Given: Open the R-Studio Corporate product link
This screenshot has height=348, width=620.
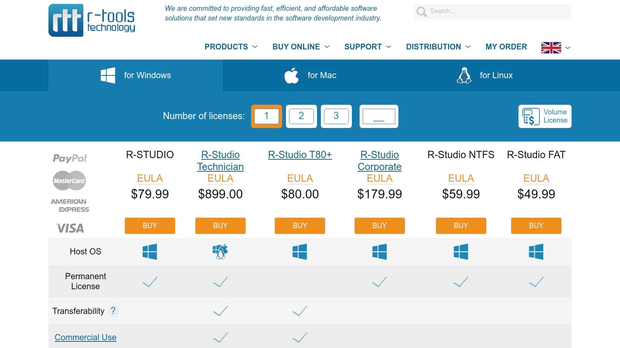Looking at the screenshot, I should [x=379, y=160].
